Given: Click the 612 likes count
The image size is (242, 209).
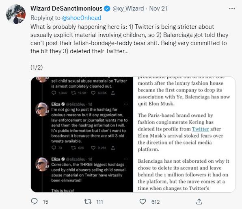Looking at the screenshot, I should [156, 202].
